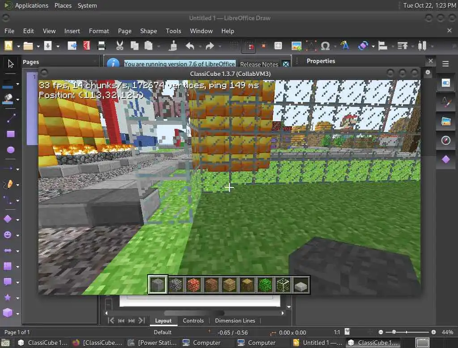
Task: Click the Release Notes button
Action: [259, 64]
